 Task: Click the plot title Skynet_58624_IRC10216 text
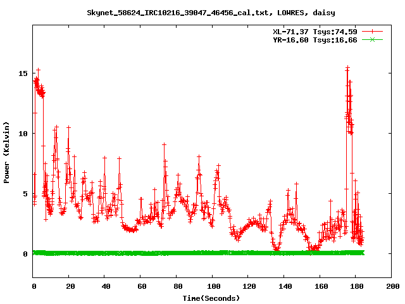click(211, 13)
